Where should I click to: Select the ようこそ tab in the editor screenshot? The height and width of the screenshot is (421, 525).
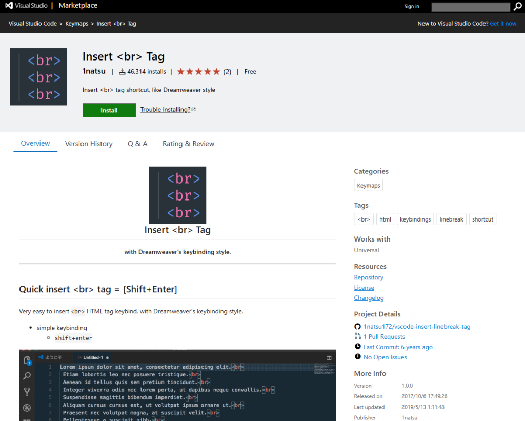point(50,358)
